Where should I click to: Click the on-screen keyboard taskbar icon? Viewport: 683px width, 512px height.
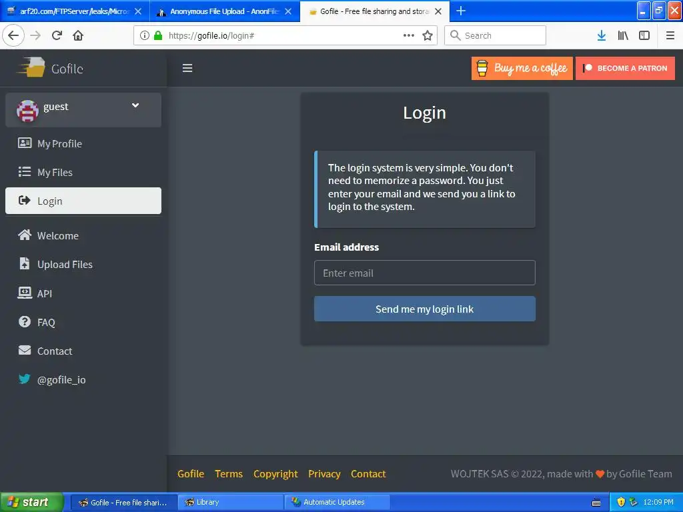pyautogui.click(x=596, y=503)
